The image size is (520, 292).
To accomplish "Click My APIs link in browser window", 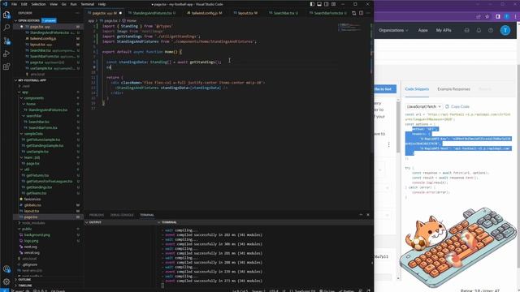I will pyautogui.click(x=444, y=30).
